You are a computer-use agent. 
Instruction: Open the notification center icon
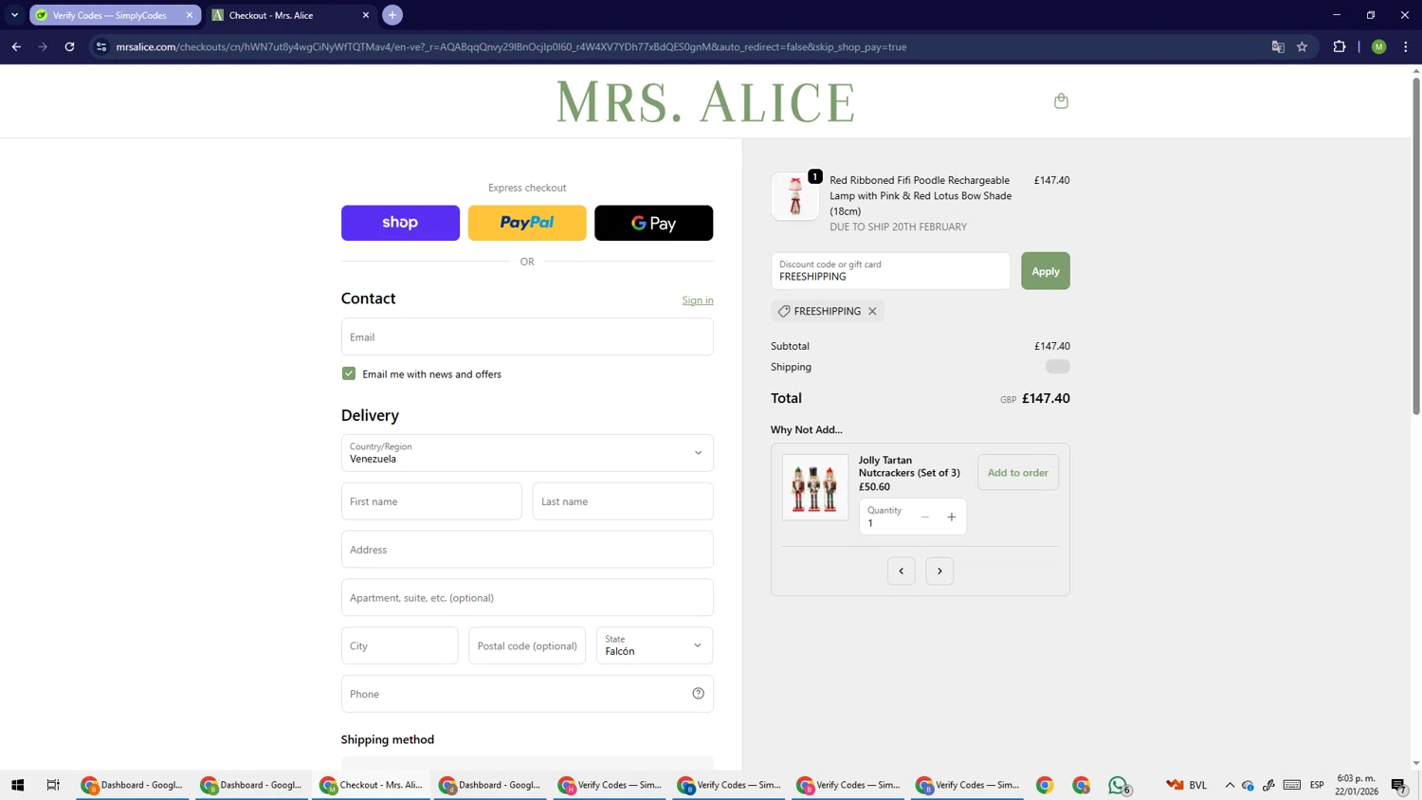(1398, 785)
